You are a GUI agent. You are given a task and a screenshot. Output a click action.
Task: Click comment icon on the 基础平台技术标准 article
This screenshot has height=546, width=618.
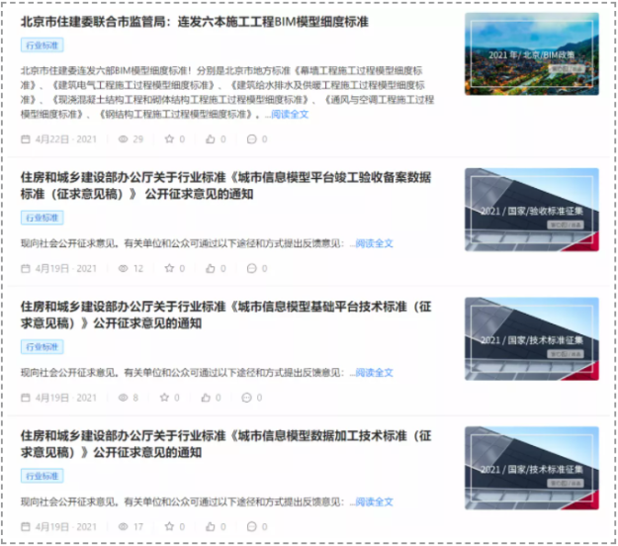pos(246,398)
